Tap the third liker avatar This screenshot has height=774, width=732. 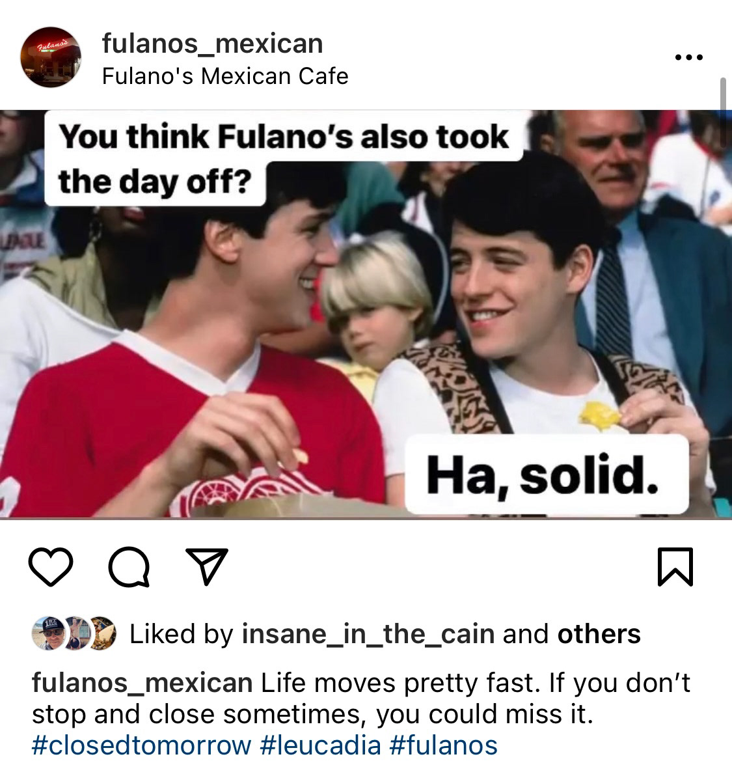[x=102, y=633]
